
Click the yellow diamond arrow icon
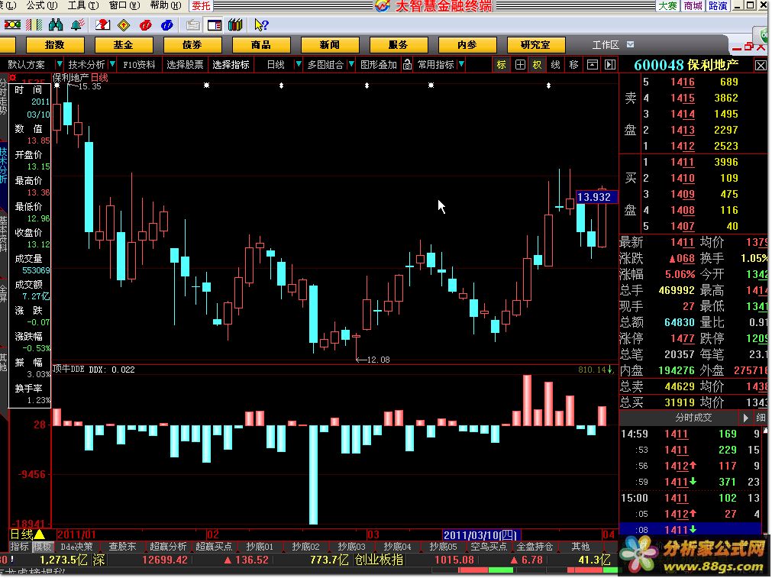[x=124, y=24]
